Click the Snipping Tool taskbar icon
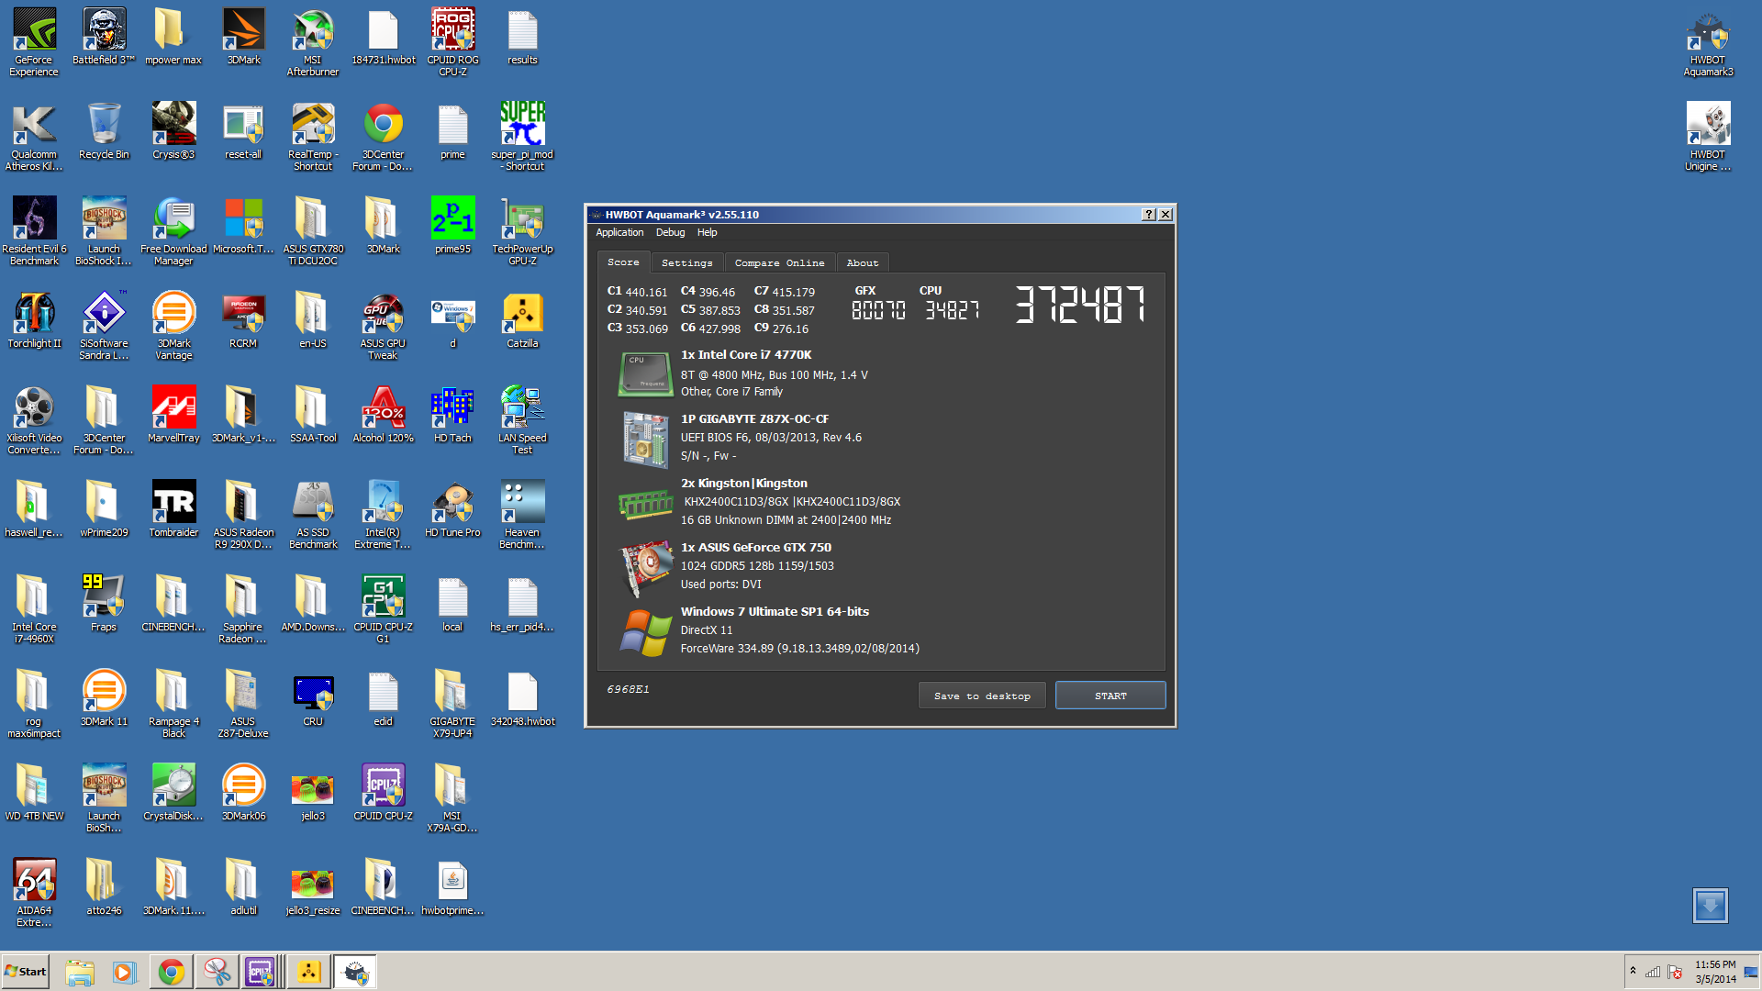This screenshot has height=991, width=1762. pos(217,972)
